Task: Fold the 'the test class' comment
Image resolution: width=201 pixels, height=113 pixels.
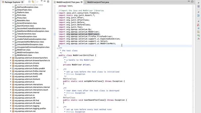Action: [57, 48]
